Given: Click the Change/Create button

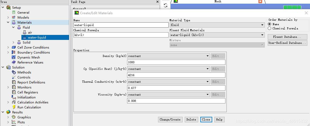Looking at the screenshot, I should coord(170,119).
